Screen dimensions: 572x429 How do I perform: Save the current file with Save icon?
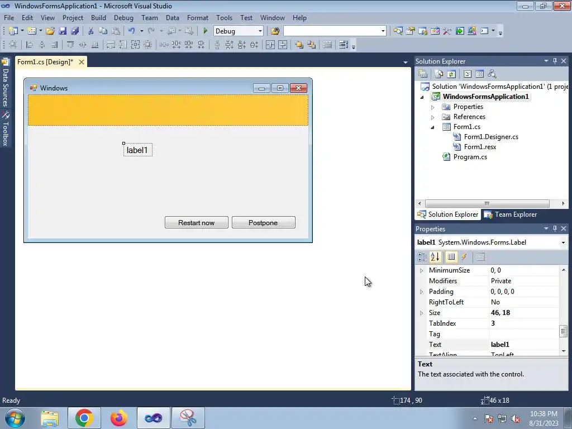(x=63, y=31)
